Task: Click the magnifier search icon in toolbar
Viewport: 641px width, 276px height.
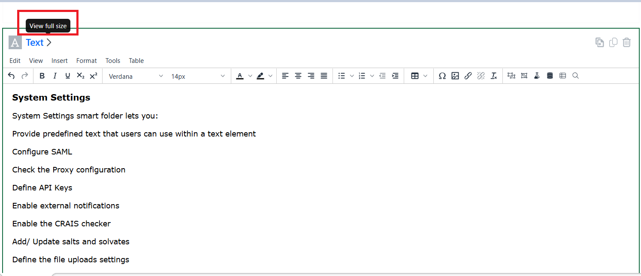Action: 576,76
